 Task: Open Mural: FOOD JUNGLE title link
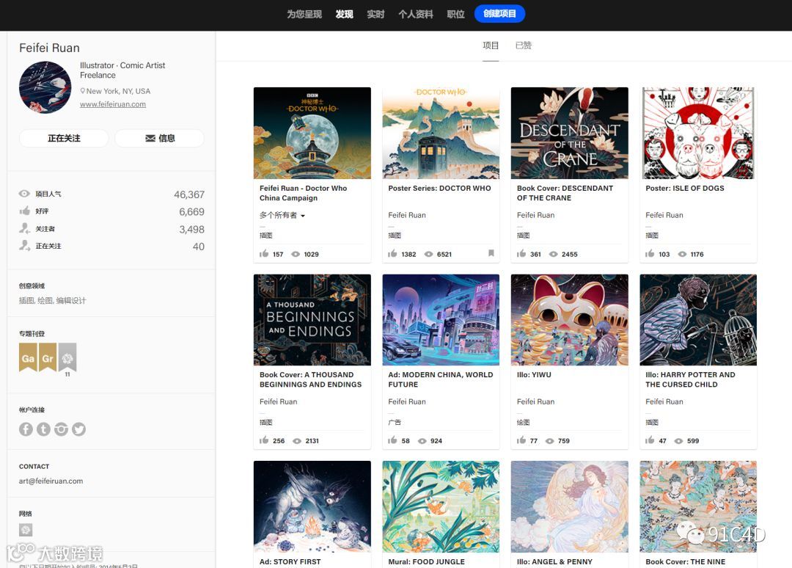coord(426,561)
